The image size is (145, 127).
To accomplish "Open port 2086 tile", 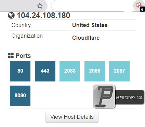I will (95, 71).
